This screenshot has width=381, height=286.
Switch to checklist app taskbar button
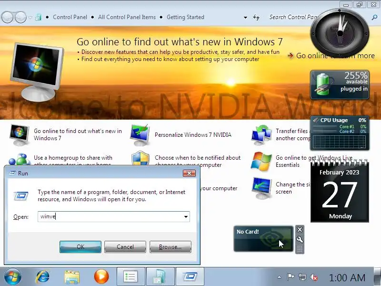point(130,277)
